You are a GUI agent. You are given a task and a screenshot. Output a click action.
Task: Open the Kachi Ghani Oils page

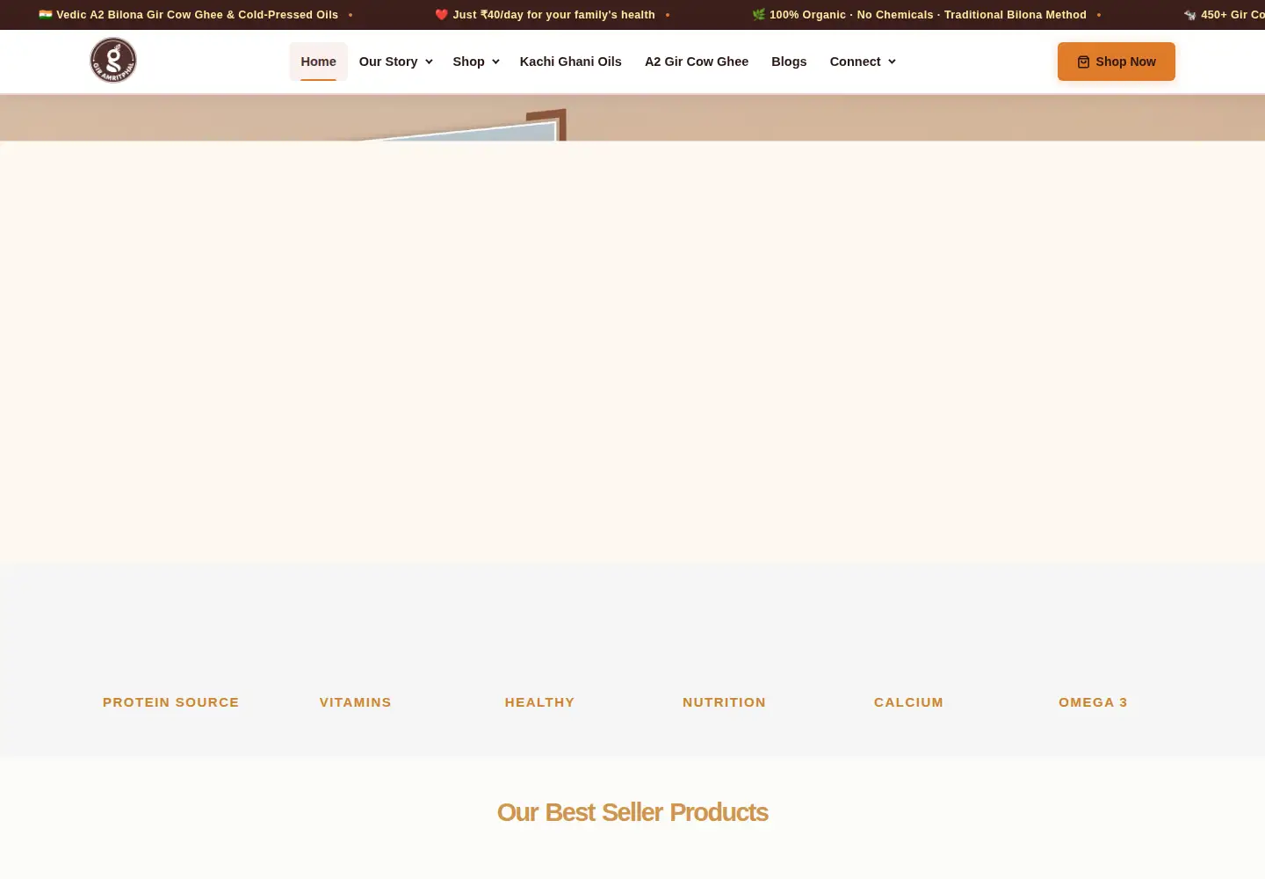[x=570, y=62]
